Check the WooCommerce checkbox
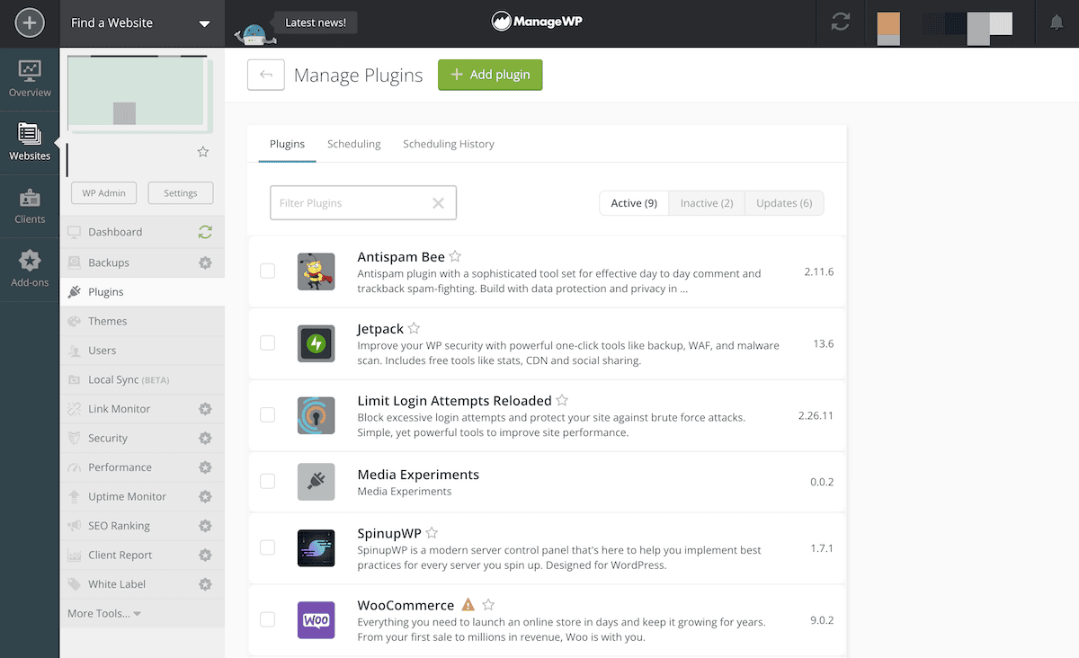 [267, 619]
